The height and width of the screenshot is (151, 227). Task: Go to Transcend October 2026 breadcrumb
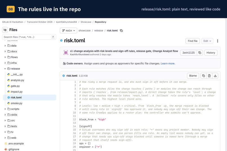click(39, 22)
